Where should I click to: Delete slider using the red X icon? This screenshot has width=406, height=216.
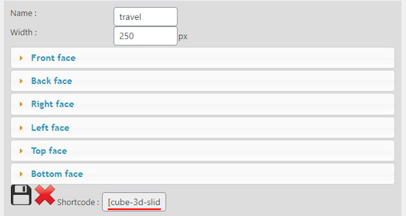tap(45, 195)
